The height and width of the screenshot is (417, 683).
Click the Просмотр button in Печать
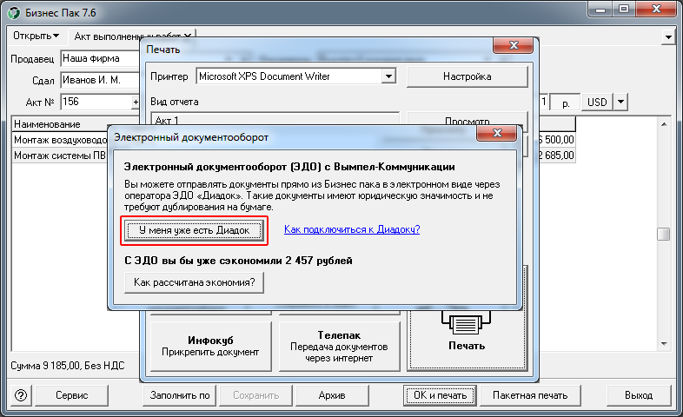467,119
